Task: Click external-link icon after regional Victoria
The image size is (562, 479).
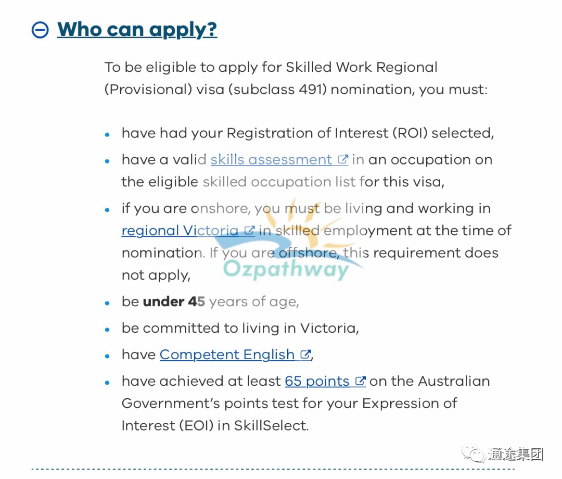Action: (249, 230)
